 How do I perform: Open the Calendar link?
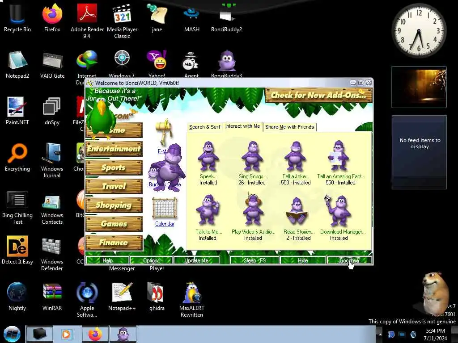pos(165,224)
